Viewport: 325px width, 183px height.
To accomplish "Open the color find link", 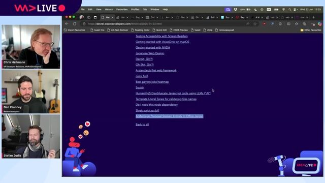I will (142, 76).
